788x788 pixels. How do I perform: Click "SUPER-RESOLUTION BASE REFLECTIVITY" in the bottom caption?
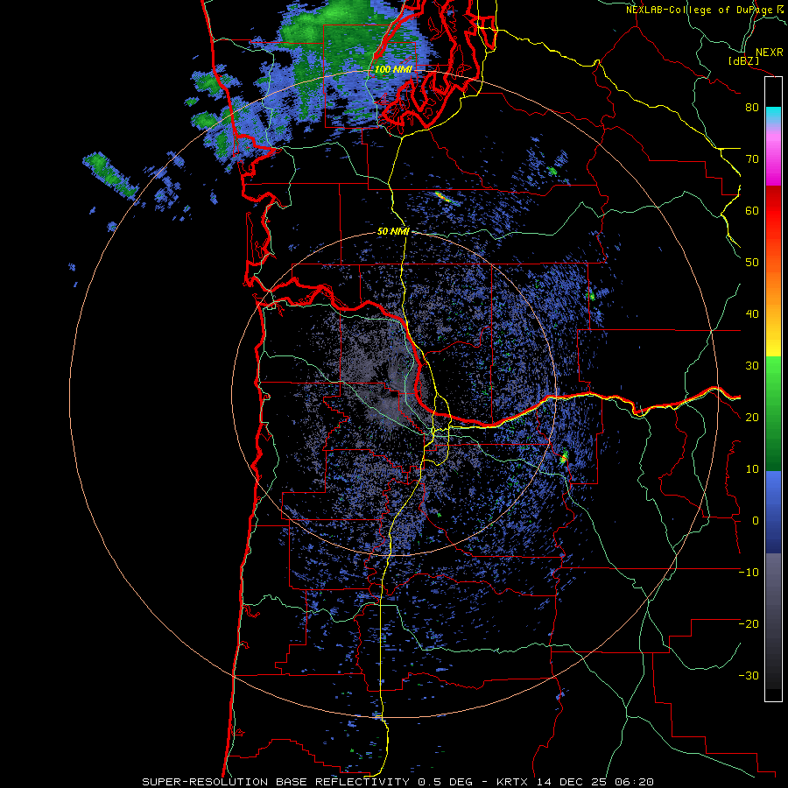(278, 782)
